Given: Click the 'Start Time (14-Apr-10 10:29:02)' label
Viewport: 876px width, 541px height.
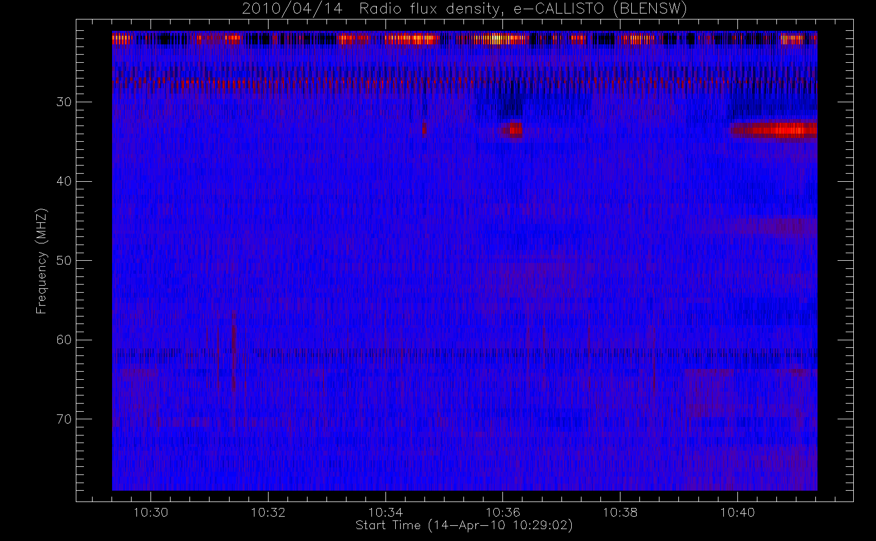Looking at the screenshot, I should [464, 525].
